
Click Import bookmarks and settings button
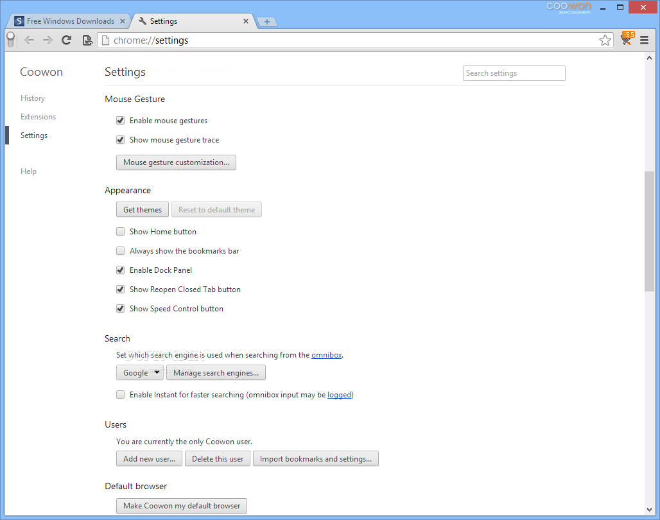tap(316, 458)
